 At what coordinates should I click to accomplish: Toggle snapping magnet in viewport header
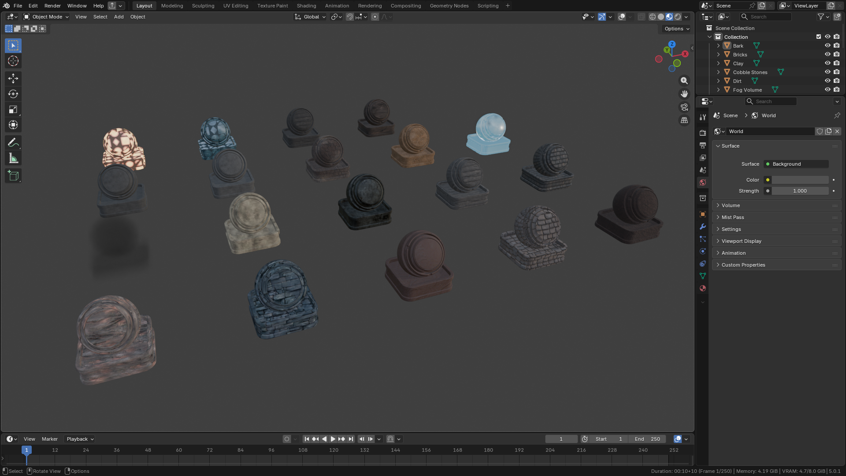coord(349,17)
